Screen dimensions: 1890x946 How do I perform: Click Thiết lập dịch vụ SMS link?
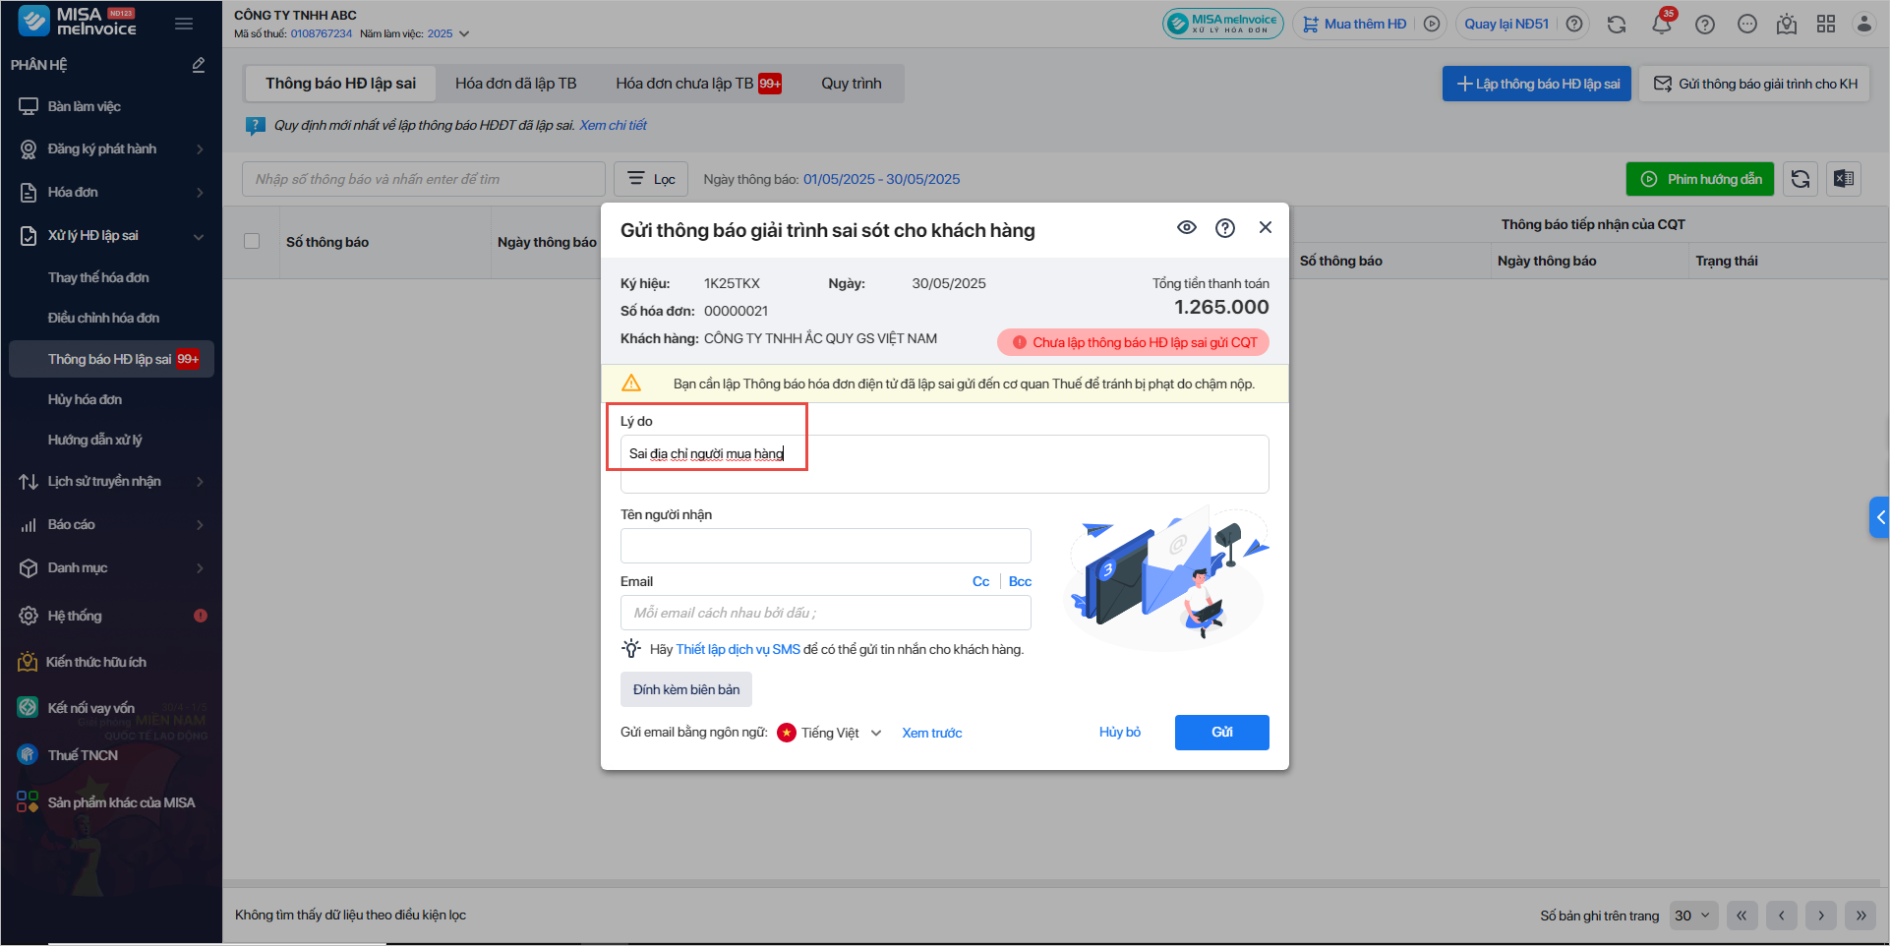pyautogui.click(x=738, y=649)
